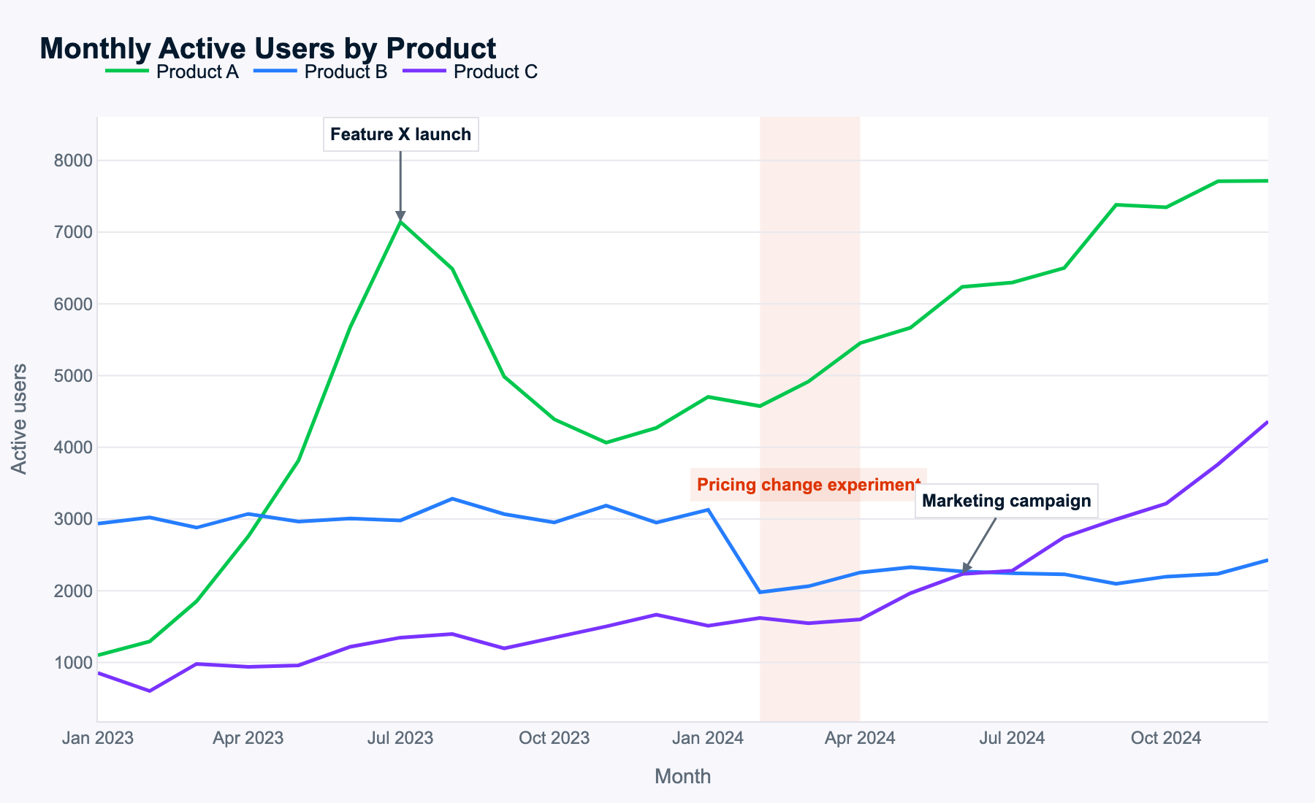Click the Oct 2024 x-axis tick label
This screenshot has height=803, width=1315.
(1165, 738)
